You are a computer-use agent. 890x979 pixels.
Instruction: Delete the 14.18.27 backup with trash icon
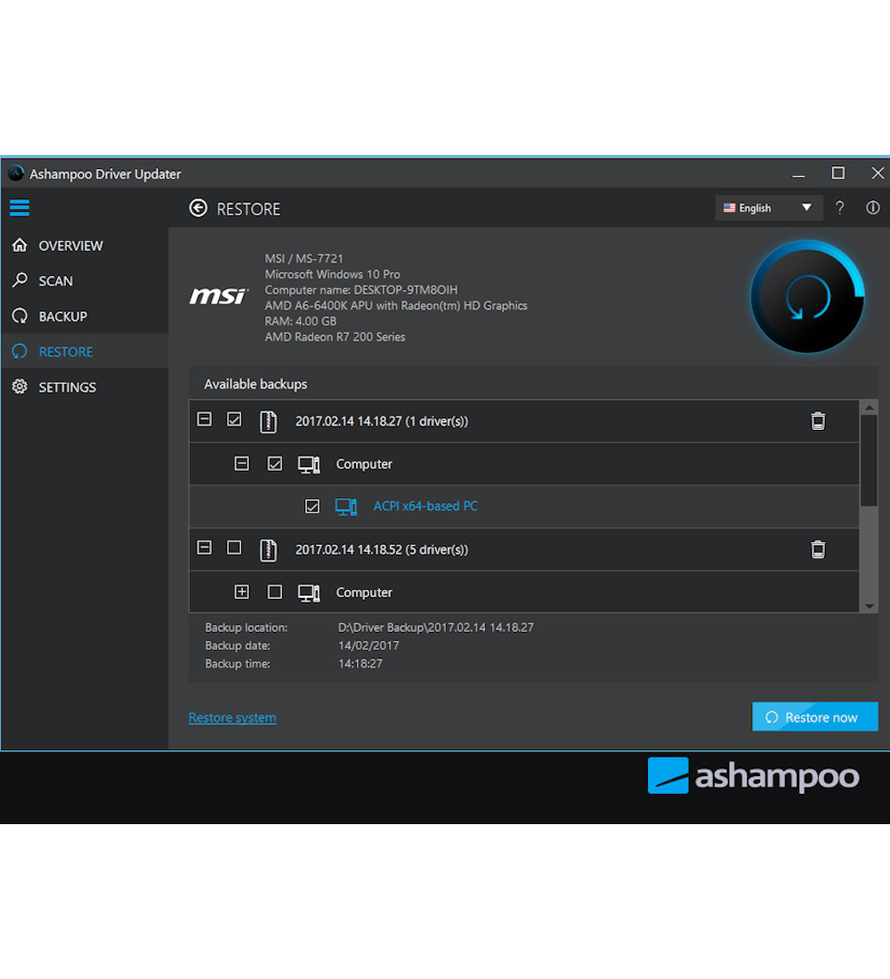(818, 421)
